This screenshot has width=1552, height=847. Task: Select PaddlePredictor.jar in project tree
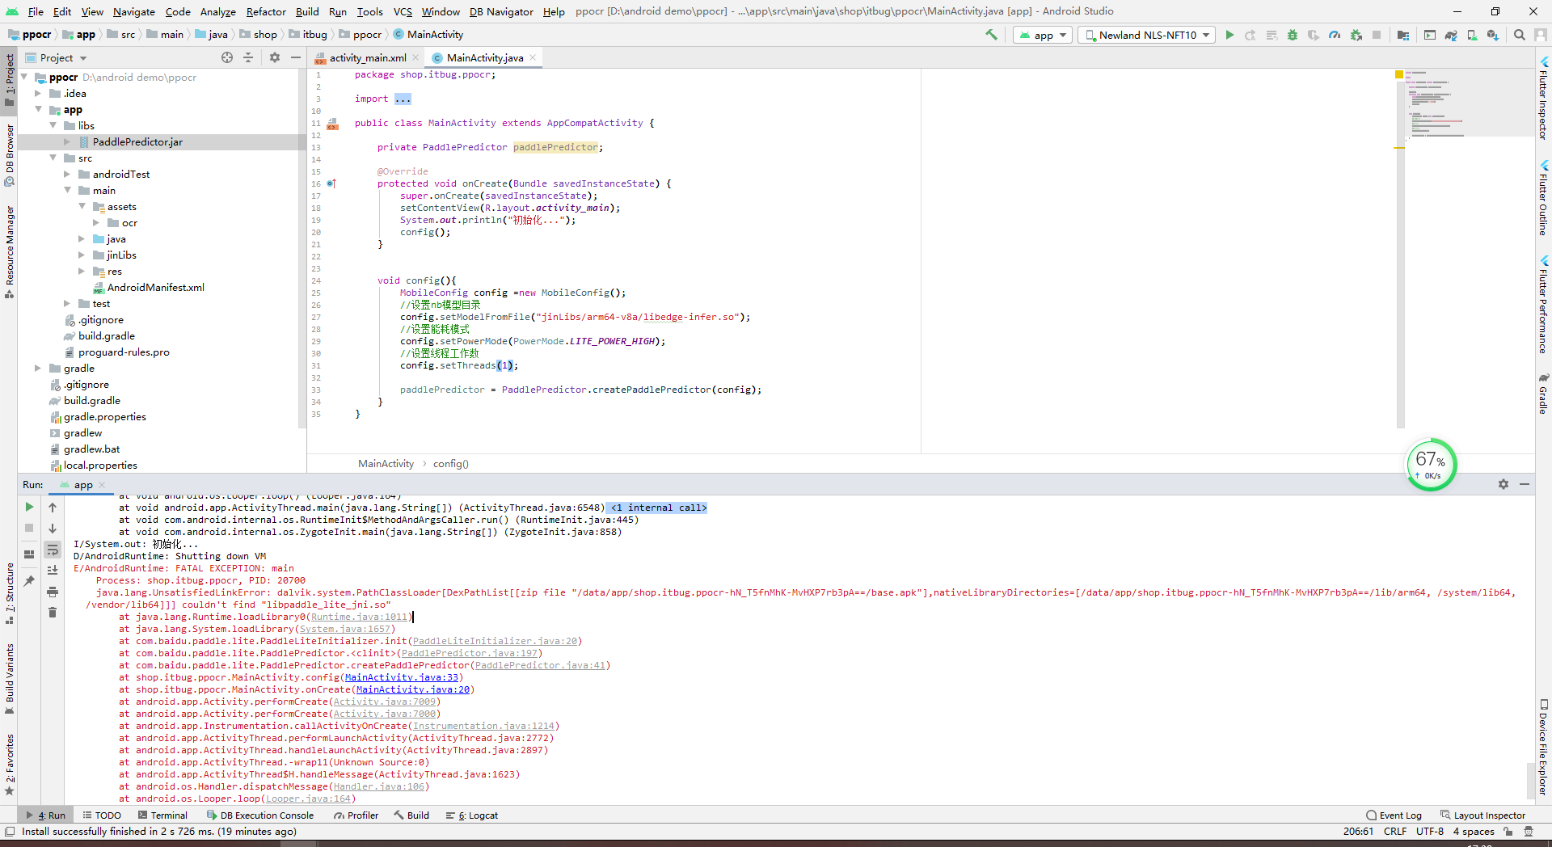click(137, 141)
